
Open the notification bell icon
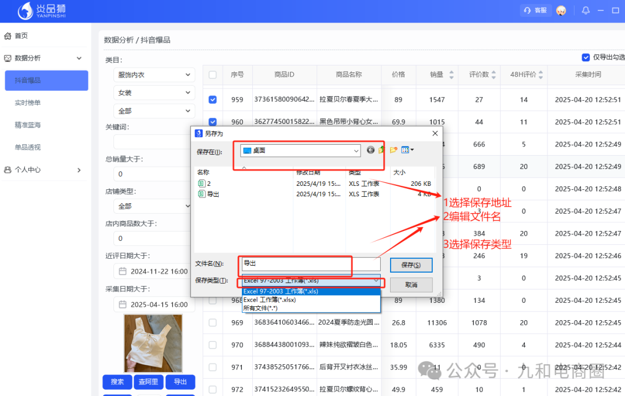[586, 10]
